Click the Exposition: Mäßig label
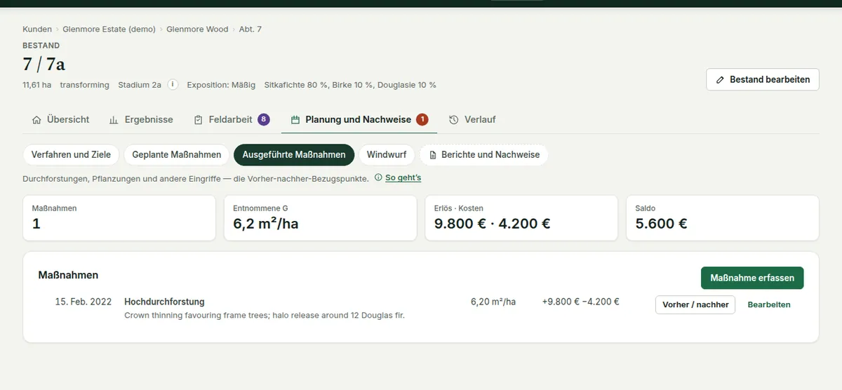This screenshot has width=842, height=390. 221,85
